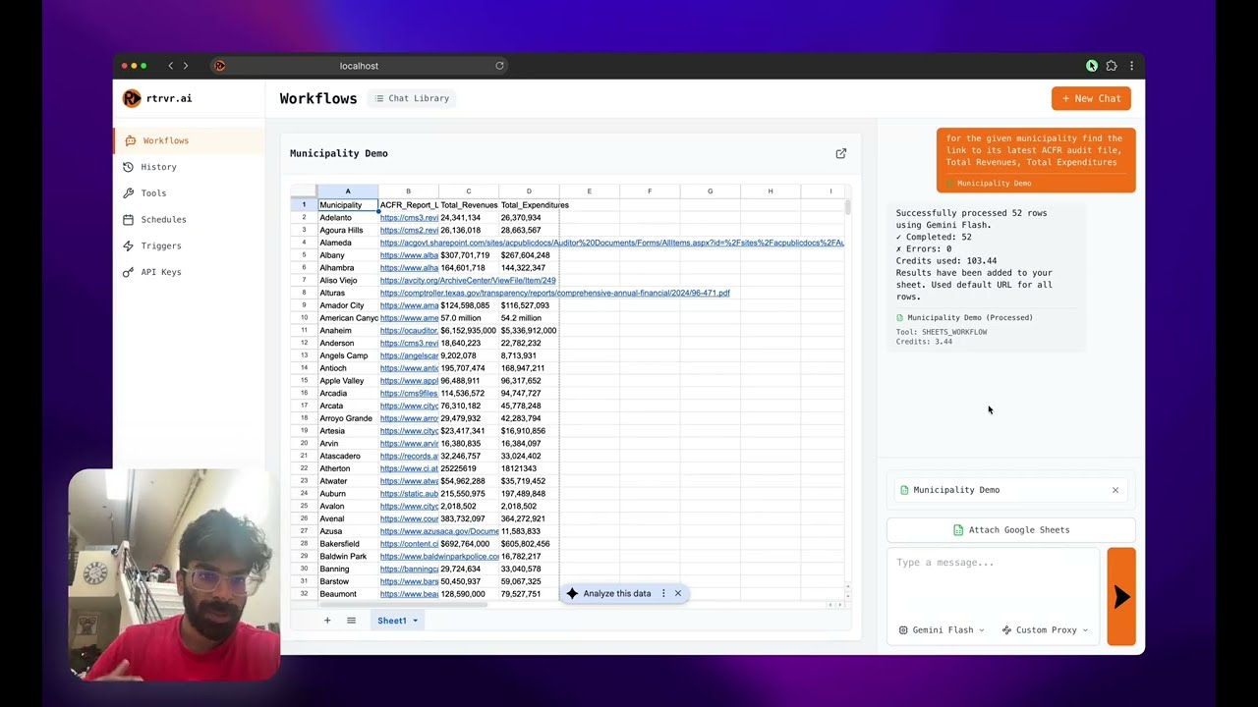Open the all sheets list icon

351,621
